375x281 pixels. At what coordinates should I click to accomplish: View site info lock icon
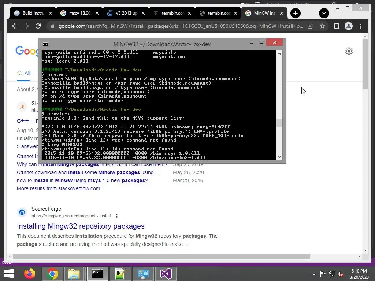click(x=53, y=26)
